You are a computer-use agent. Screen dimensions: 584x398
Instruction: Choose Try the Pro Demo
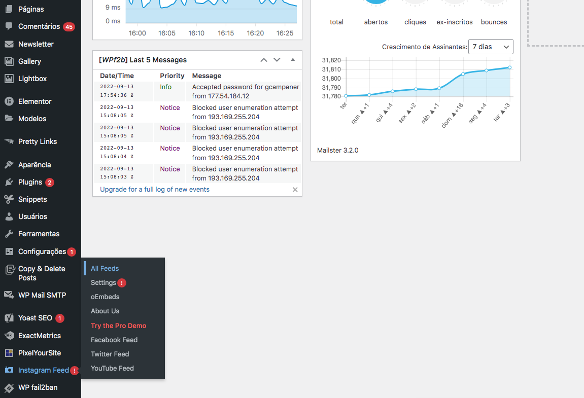click(118, 325)
